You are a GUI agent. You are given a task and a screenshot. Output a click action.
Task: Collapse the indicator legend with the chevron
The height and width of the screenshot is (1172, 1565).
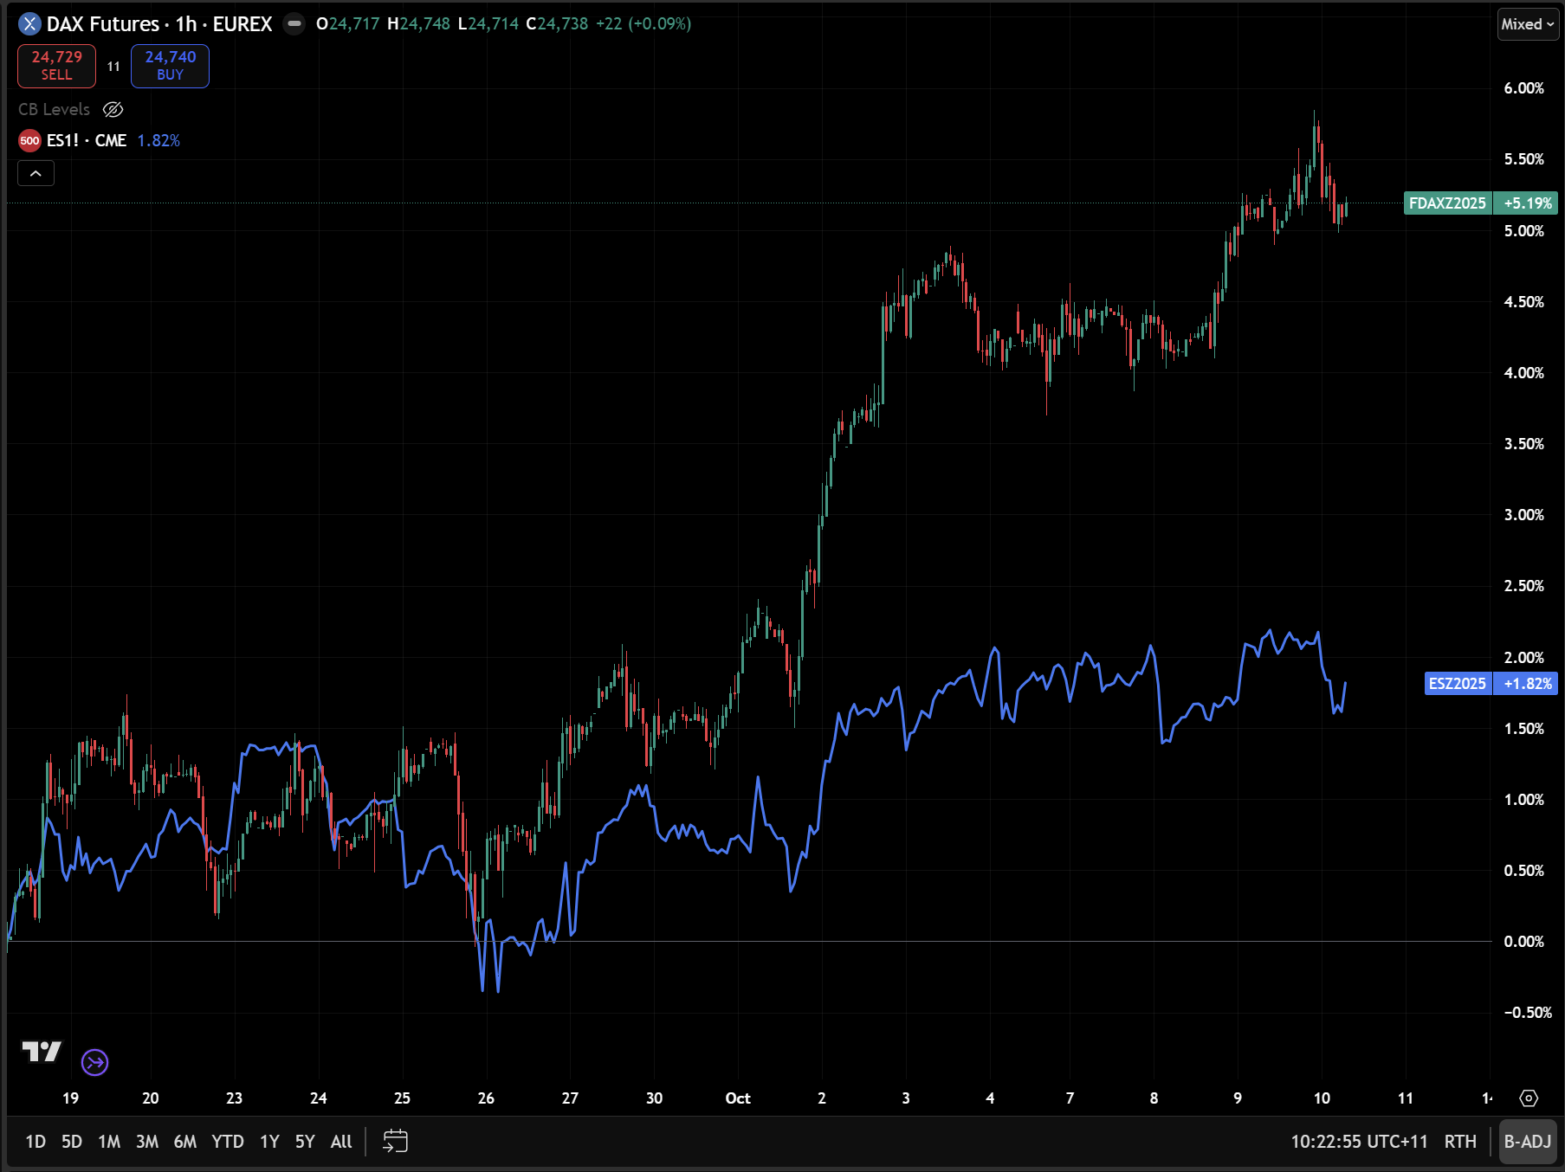pyautogui.click(x=36, y=173)
